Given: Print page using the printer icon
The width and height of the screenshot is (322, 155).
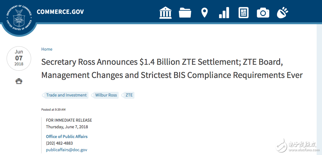Looking at the screenshot, I should (x=19, y=81).
